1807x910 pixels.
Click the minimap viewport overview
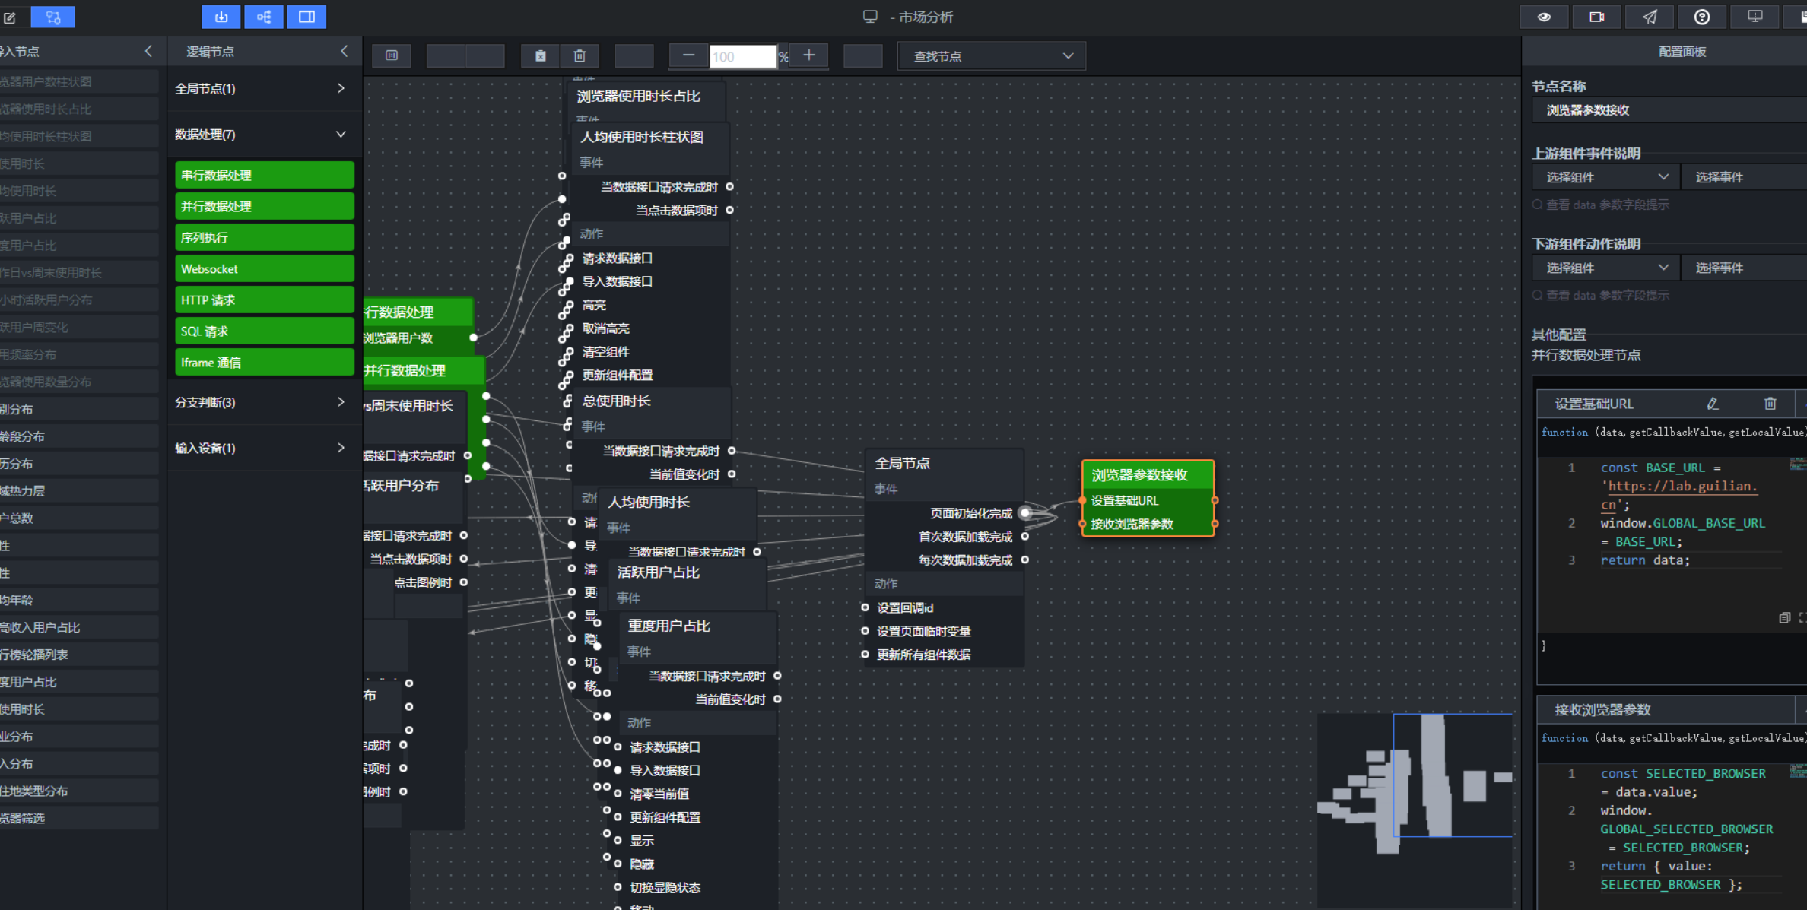[1452, 775]
